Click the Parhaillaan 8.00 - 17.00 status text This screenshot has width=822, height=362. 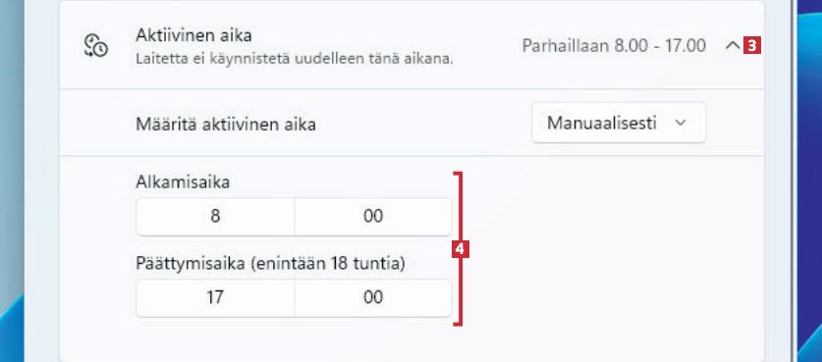(614, 46)
